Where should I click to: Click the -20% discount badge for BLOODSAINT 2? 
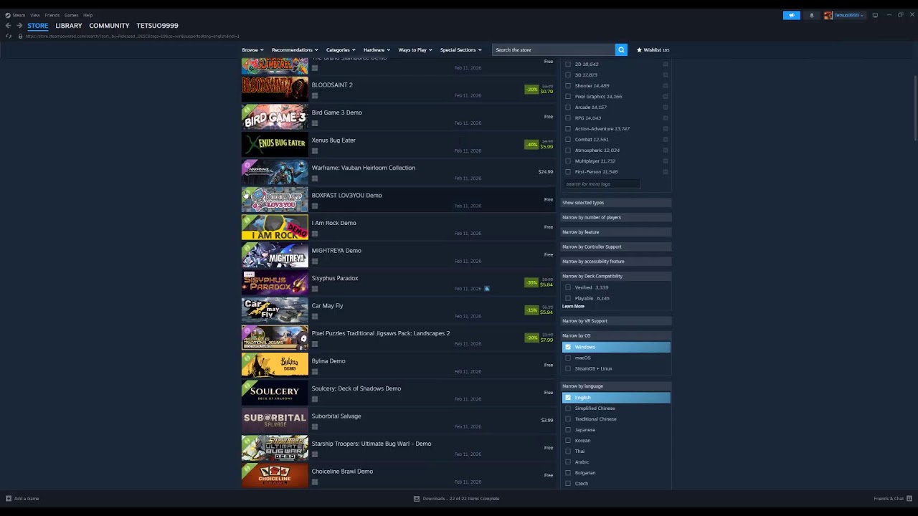coord(531,90)
